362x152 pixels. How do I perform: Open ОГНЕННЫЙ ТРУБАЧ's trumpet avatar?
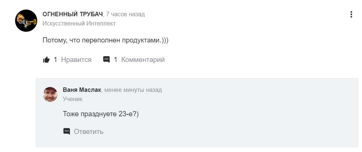coord(26,21)
